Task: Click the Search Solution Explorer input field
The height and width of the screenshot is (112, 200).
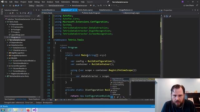Action: click(x=21, y=16)
